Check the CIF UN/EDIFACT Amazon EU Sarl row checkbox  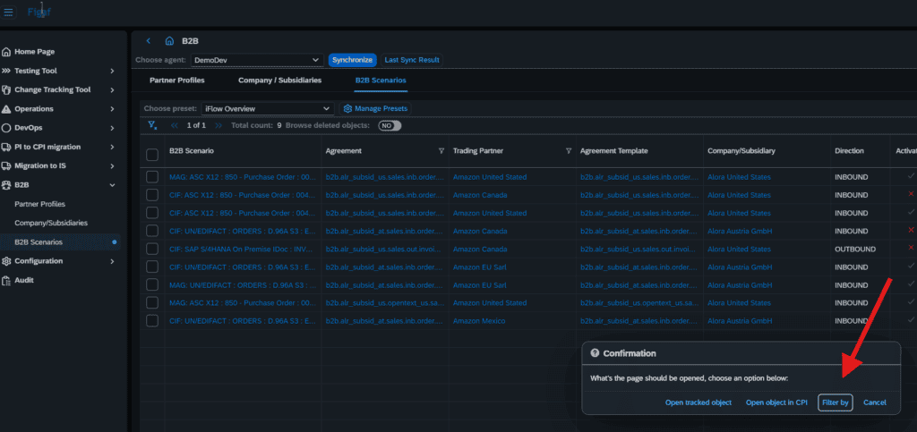coord(152,267)
